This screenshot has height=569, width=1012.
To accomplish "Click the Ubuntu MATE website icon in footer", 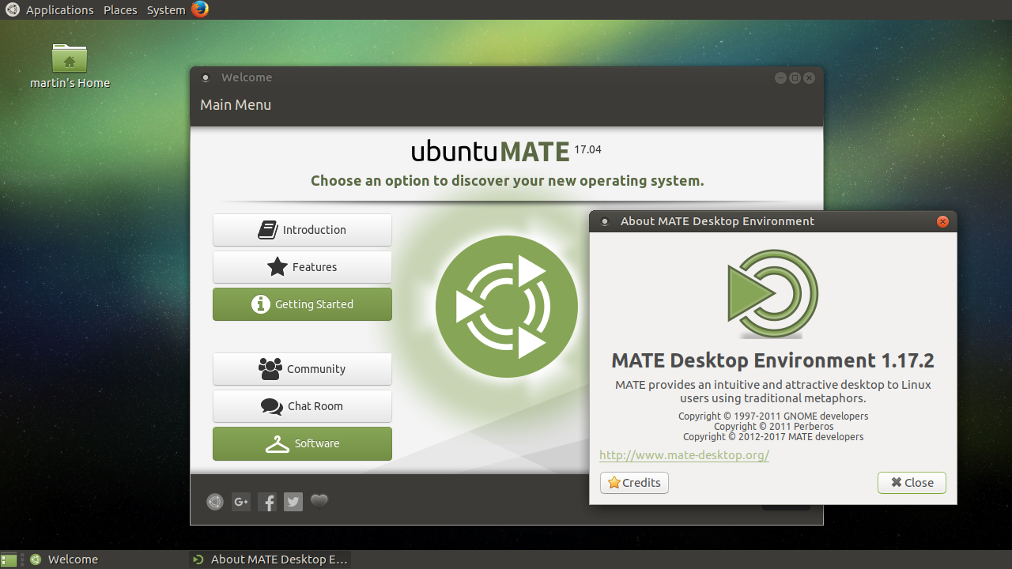I will pos(215,501).
